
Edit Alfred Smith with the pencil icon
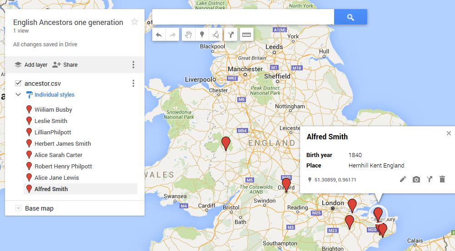403,179
